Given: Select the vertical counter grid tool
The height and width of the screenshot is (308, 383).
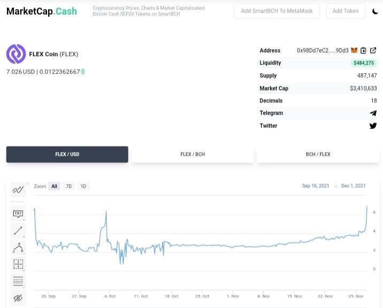Looking at the screenshot, I should click(x=18, y=281).
